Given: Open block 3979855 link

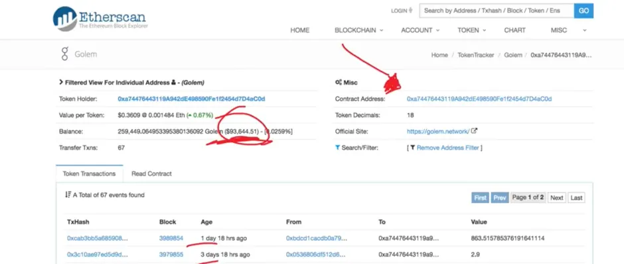Looking at the screenshot, I should point(171,254).
